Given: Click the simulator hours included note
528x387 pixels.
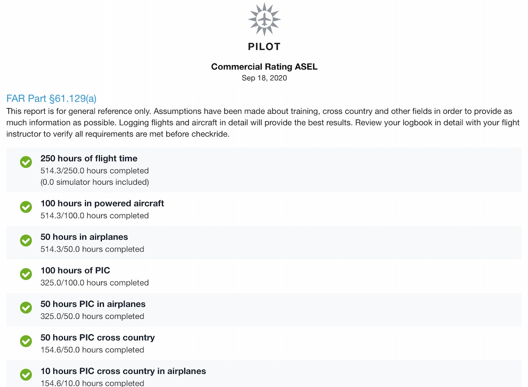Looking at the screenshot, I should (95, 182).
